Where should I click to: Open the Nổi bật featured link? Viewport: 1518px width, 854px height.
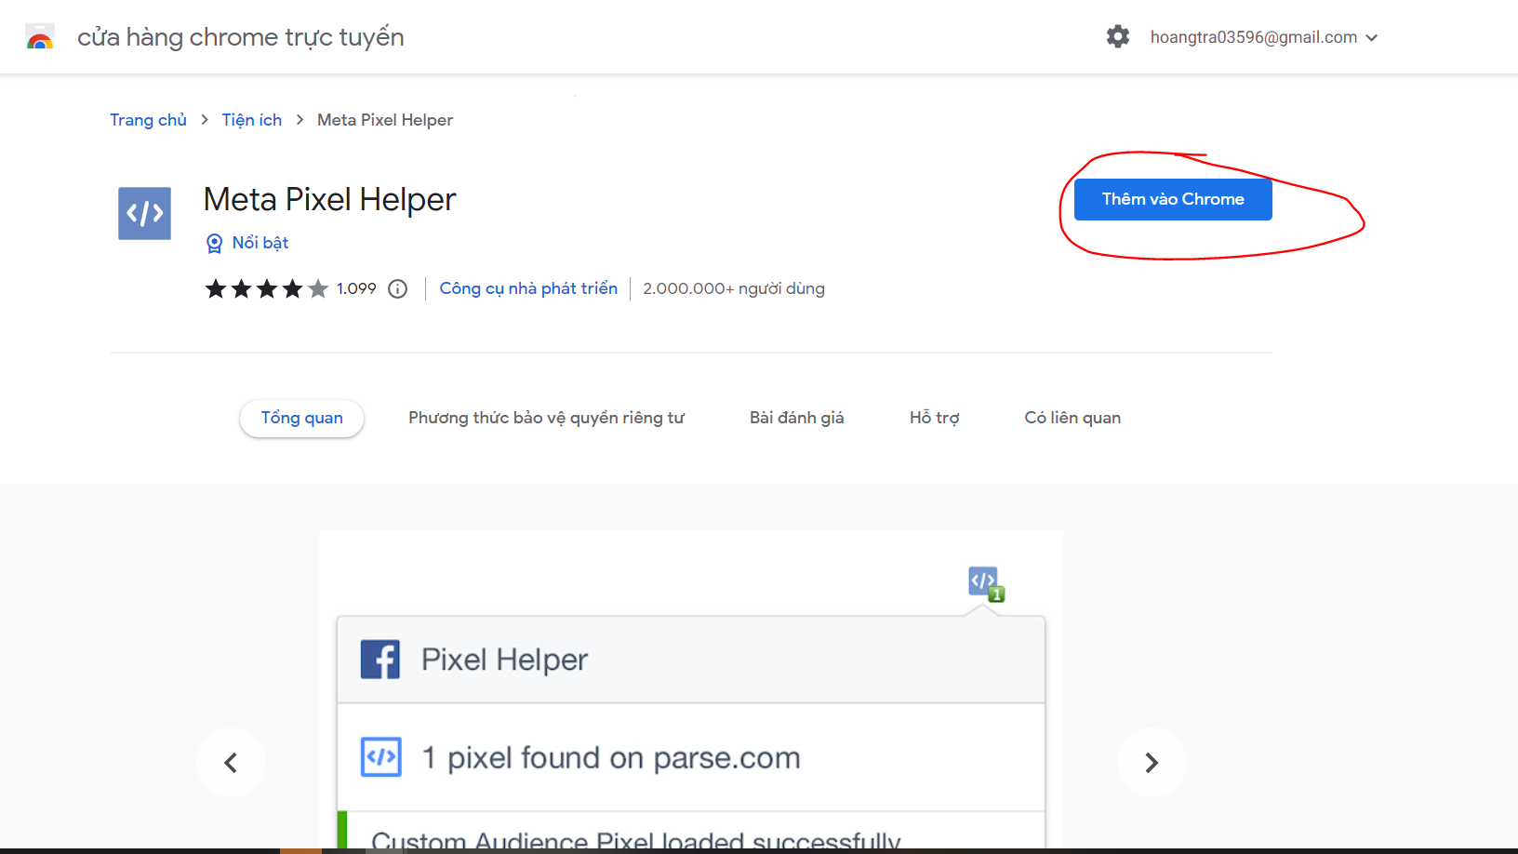pos(260,243)
